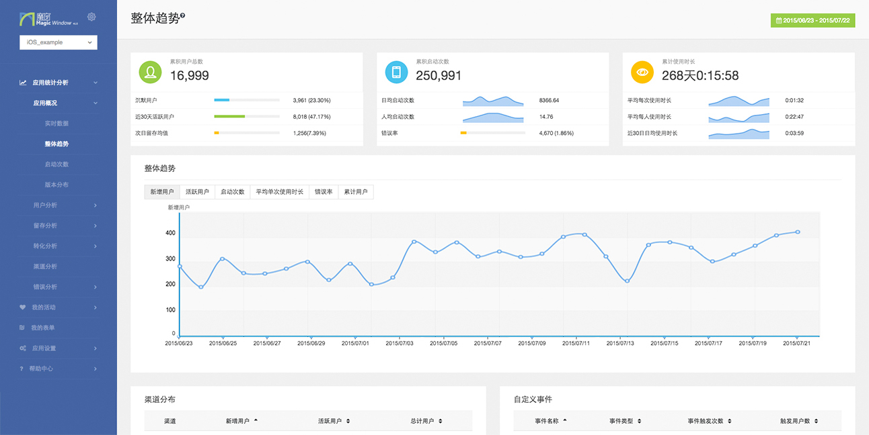Click the gears icon beside 应用设置
The image size is (869, 435).
[23, 348]
